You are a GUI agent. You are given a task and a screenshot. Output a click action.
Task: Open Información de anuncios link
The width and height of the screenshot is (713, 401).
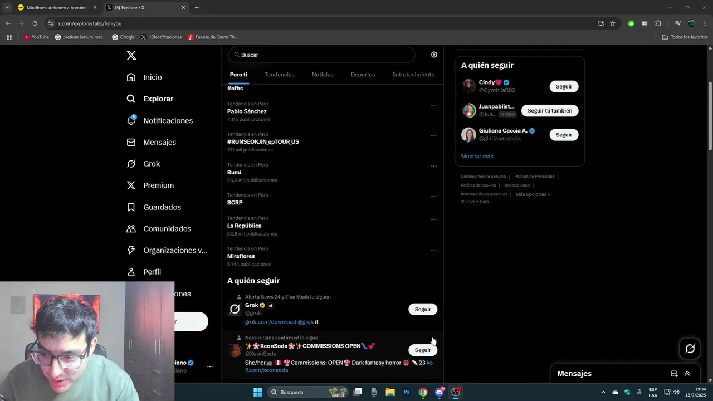484,194
